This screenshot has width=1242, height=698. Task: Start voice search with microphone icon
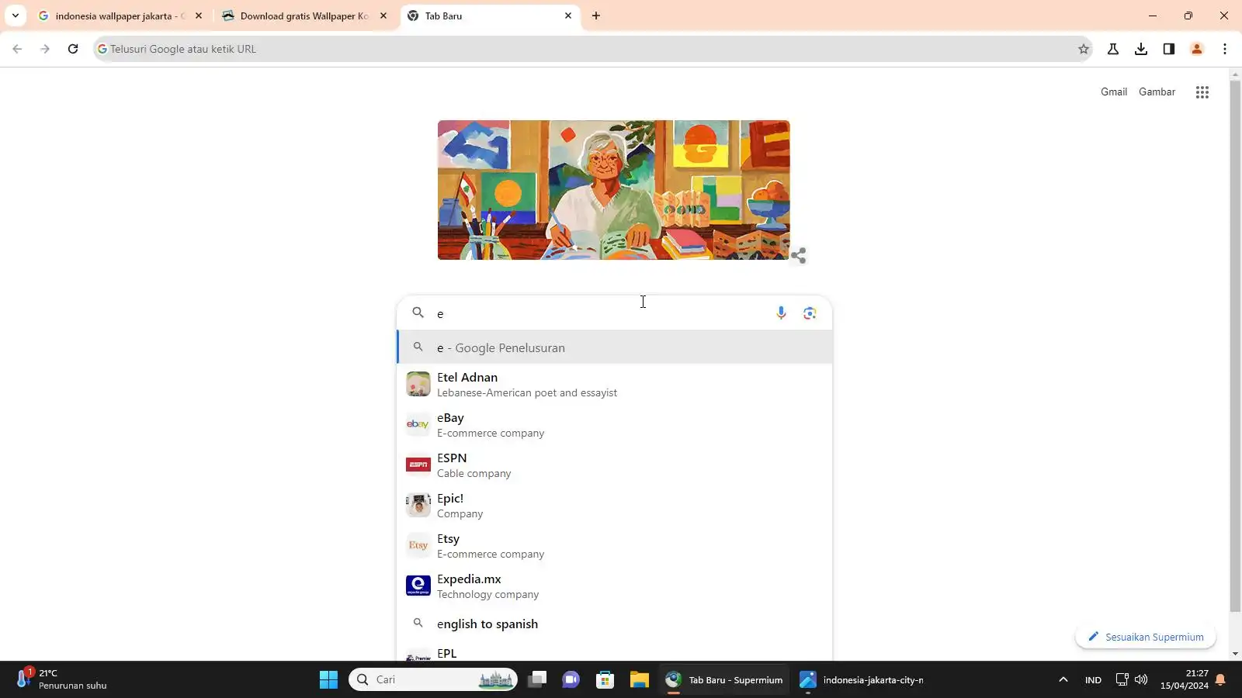coord(781,313)
